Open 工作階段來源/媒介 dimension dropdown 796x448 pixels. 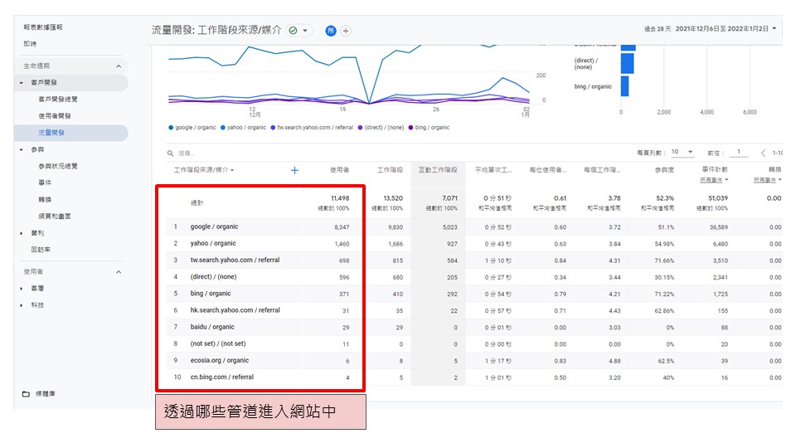pos(204,170)
